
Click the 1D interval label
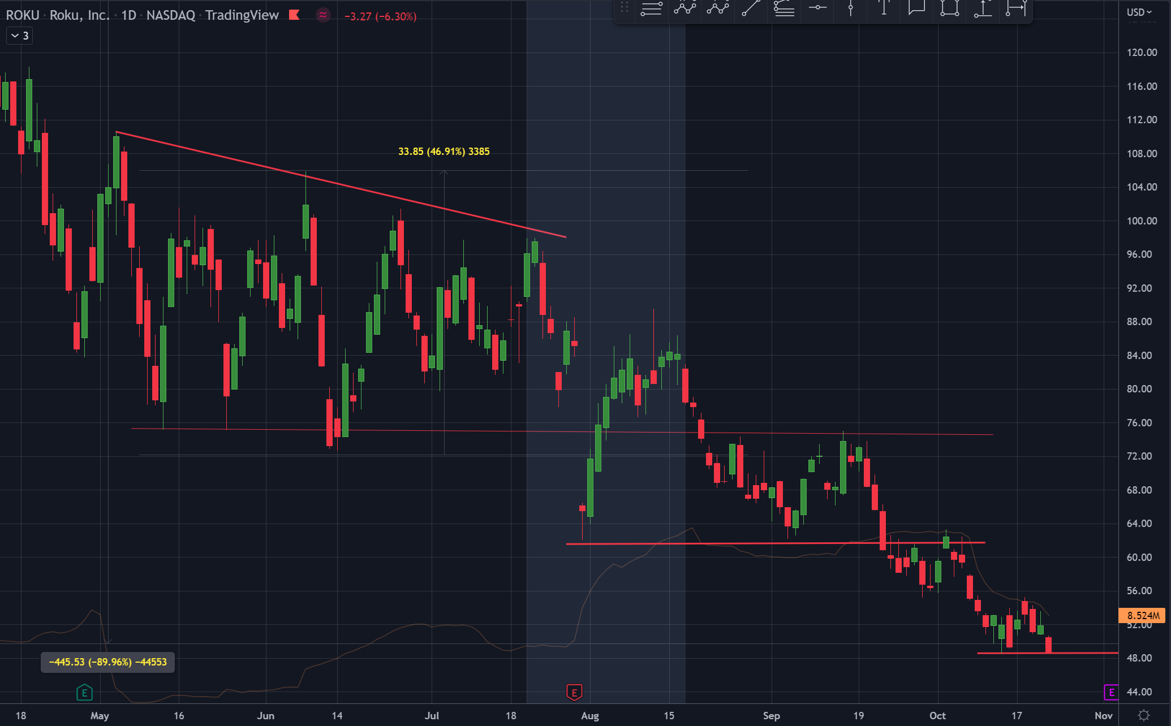coord(128,15)
